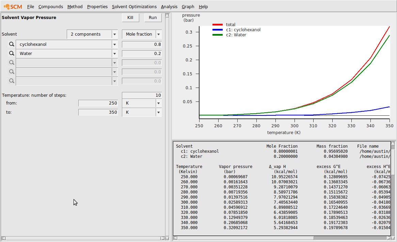
Task: Expand the 2 components dropdown
Action: tap(114, 34)
